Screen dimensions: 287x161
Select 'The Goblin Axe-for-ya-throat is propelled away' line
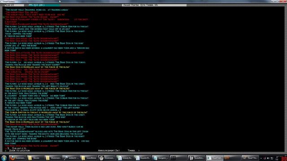[x=46, y=112]
